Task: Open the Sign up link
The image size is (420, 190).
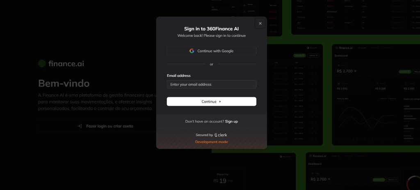Action: coord(231,121)
